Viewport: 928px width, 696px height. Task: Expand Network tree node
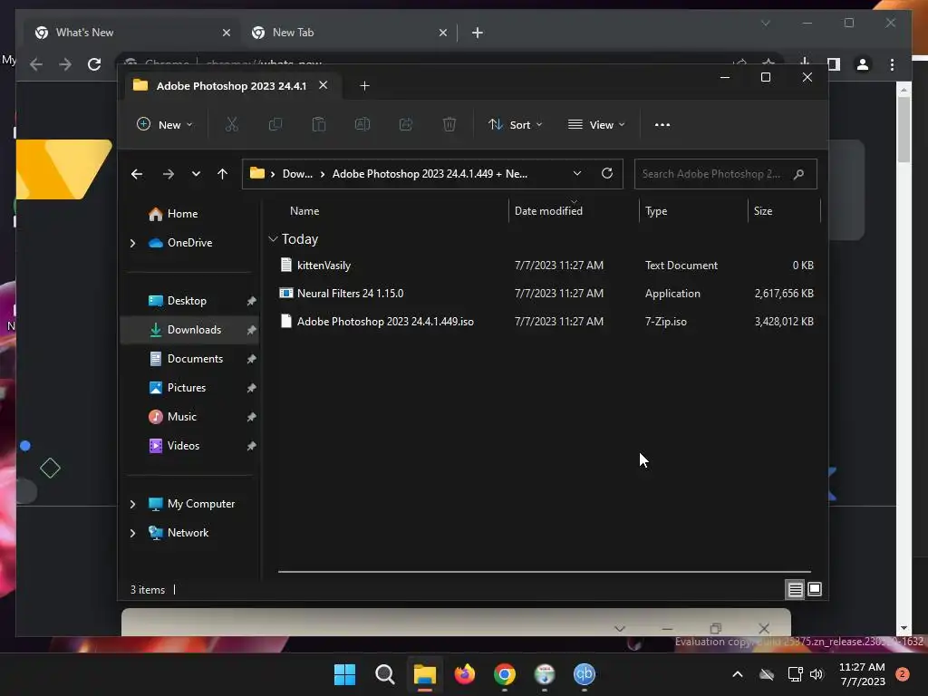coord(132,533)
